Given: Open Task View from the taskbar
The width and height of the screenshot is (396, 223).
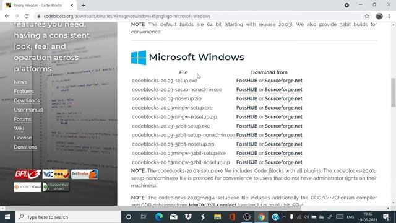Looking at the screenshot, I should point(144,217).
